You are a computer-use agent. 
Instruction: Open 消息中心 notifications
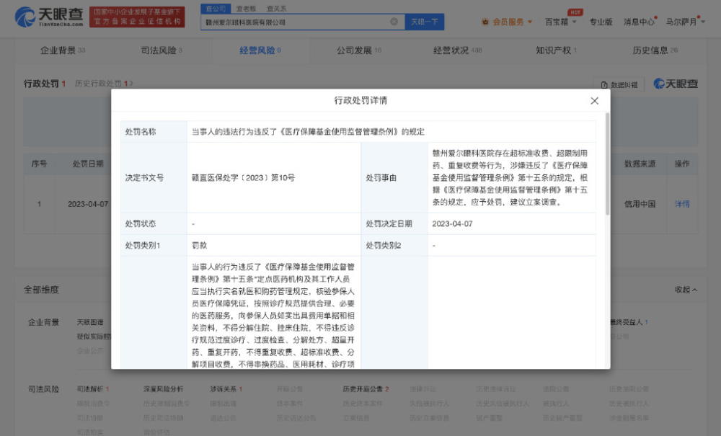click(638, 22)
